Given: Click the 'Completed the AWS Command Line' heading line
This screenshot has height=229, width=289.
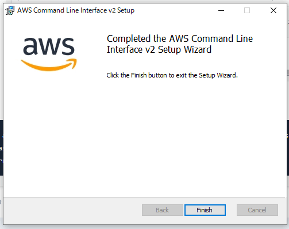Looking at the screenshot, I should click(180, 38).
